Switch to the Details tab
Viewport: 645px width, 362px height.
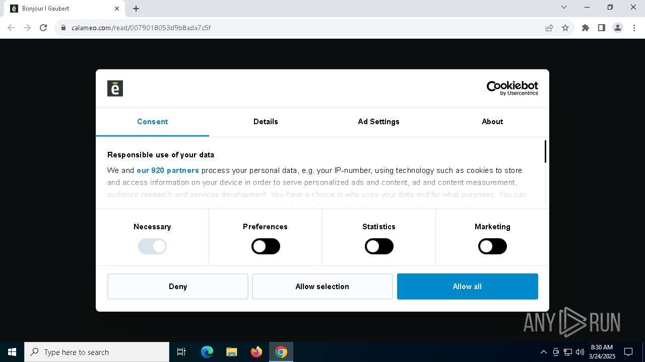point(266,122)
